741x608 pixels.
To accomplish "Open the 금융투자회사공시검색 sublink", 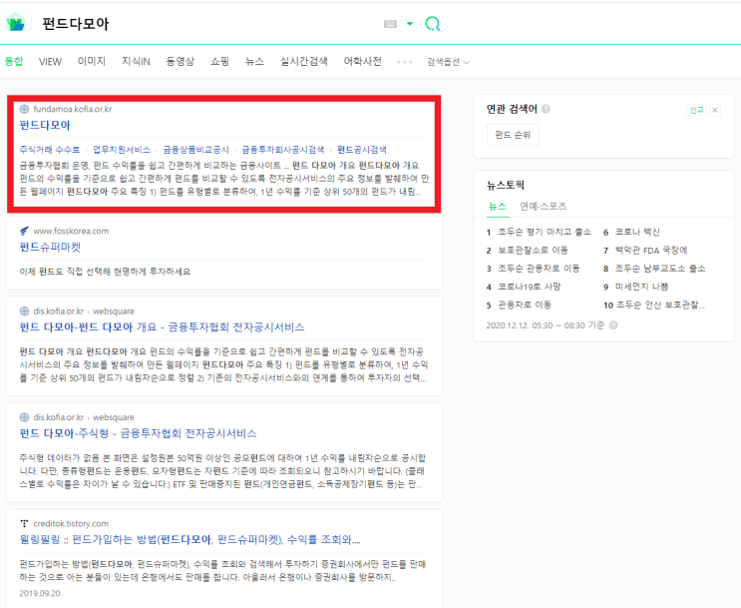I will tap(283, 150).
